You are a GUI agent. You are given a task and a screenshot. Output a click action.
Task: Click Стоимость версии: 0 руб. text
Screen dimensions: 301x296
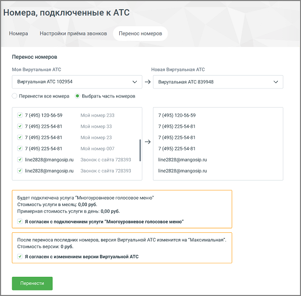(45, 246)
